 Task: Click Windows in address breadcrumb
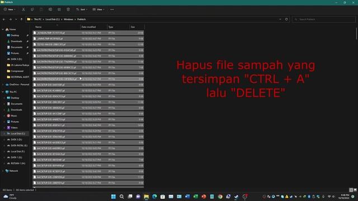tap(68, 20)
